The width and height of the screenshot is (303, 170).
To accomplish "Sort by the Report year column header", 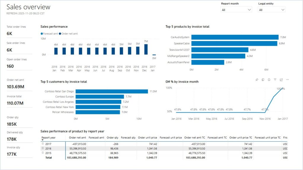I will [49, 138].
